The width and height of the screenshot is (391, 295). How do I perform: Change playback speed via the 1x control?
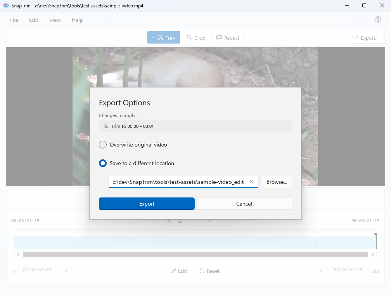[208, 220]
